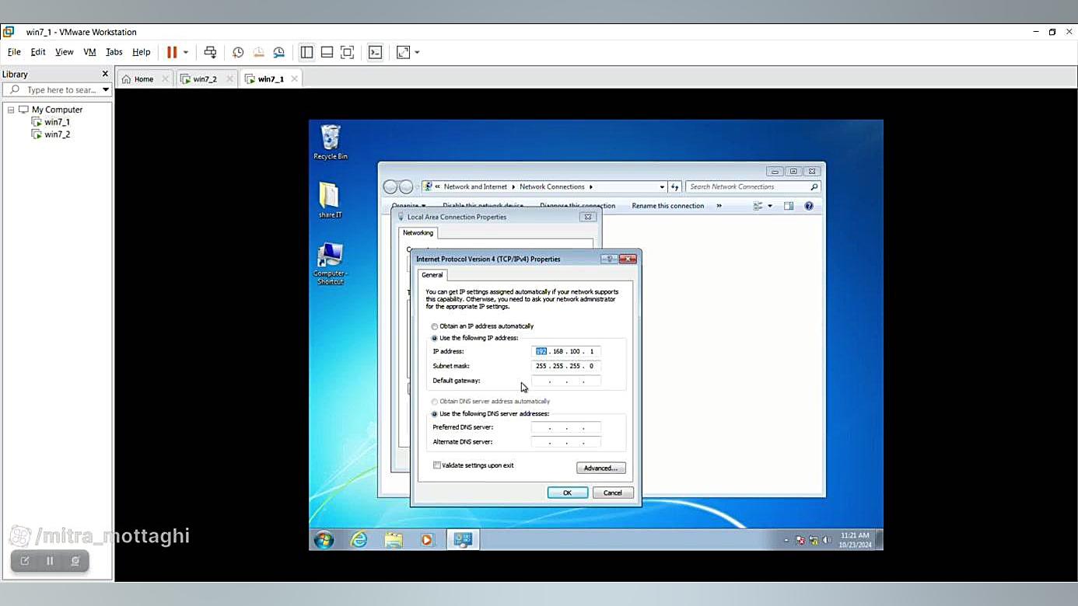Enter full screen mode icon

click(348, 52)
